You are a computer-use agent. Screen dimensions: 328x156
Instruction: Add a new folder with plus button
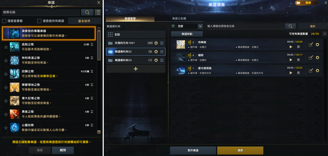[x=136, y=69]
